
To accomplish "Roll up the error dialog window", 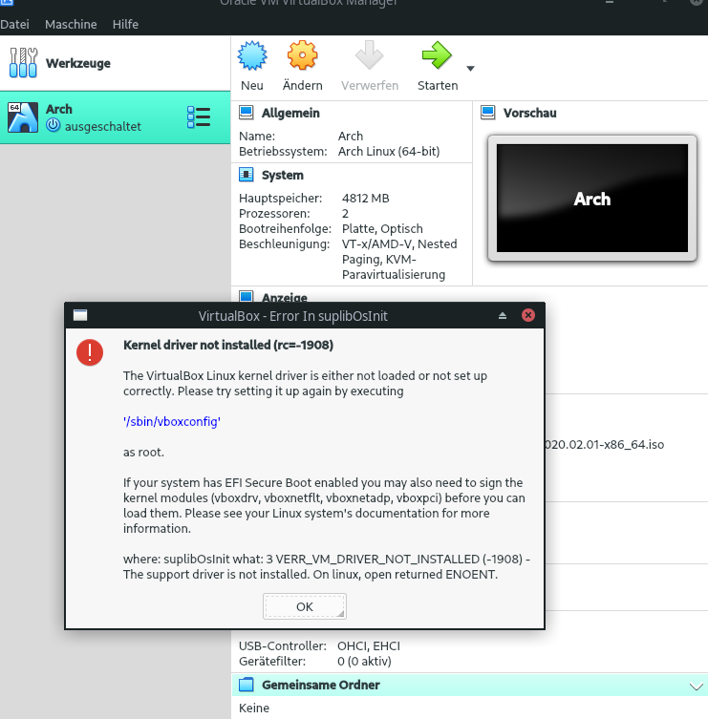I will [503, 315].
